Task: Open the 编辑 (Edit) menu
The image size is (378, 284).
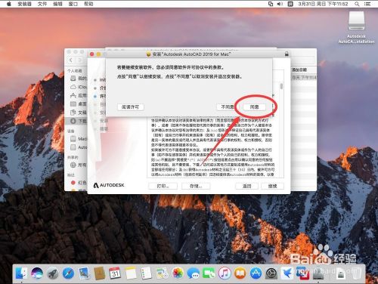Action: pyautogui.click(x=57, y=4)
